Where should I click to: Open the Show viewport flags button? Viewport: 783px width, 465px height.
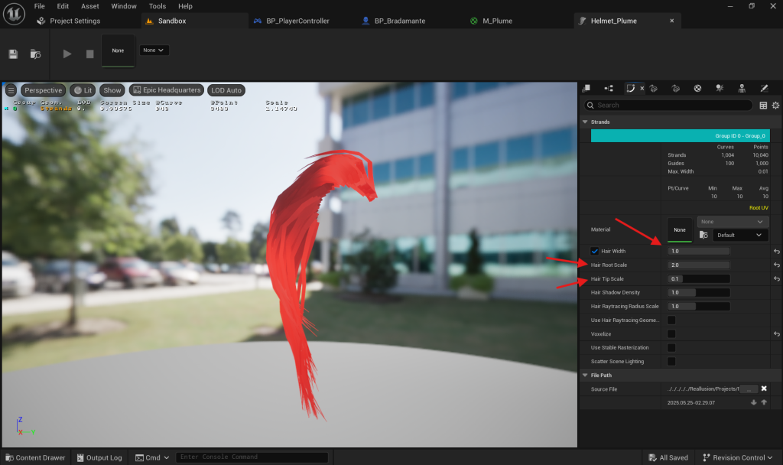[112, 90]
